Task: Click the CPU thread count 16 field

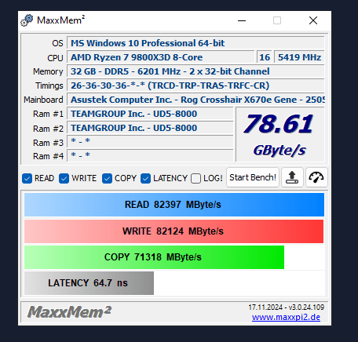Action: pos(265,57)
